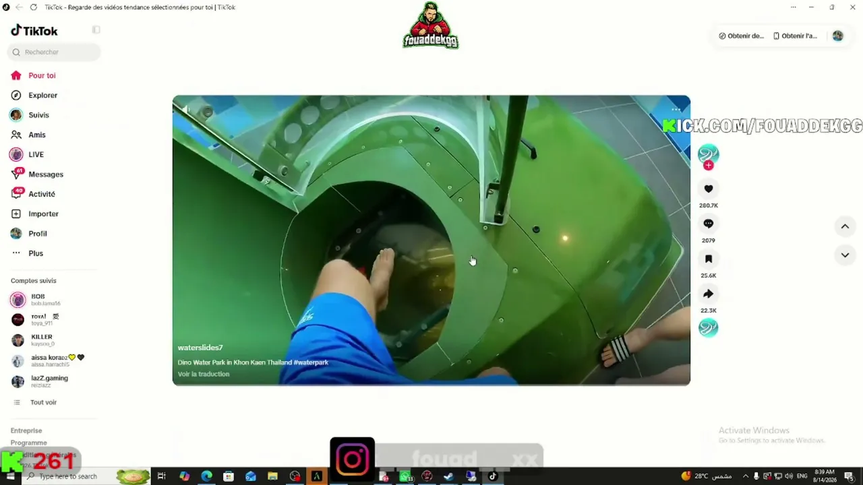This screenshot has width=863, height=485.
Task: Click Voir la traduction
Action: point(204,374)
